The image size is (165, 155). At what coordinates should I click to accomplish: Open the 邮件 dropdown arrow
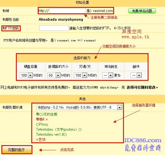139,75
